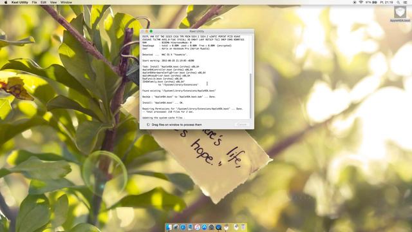
Task: Click the 'Repairing Permissions' log line
Action: pos(192,109)
